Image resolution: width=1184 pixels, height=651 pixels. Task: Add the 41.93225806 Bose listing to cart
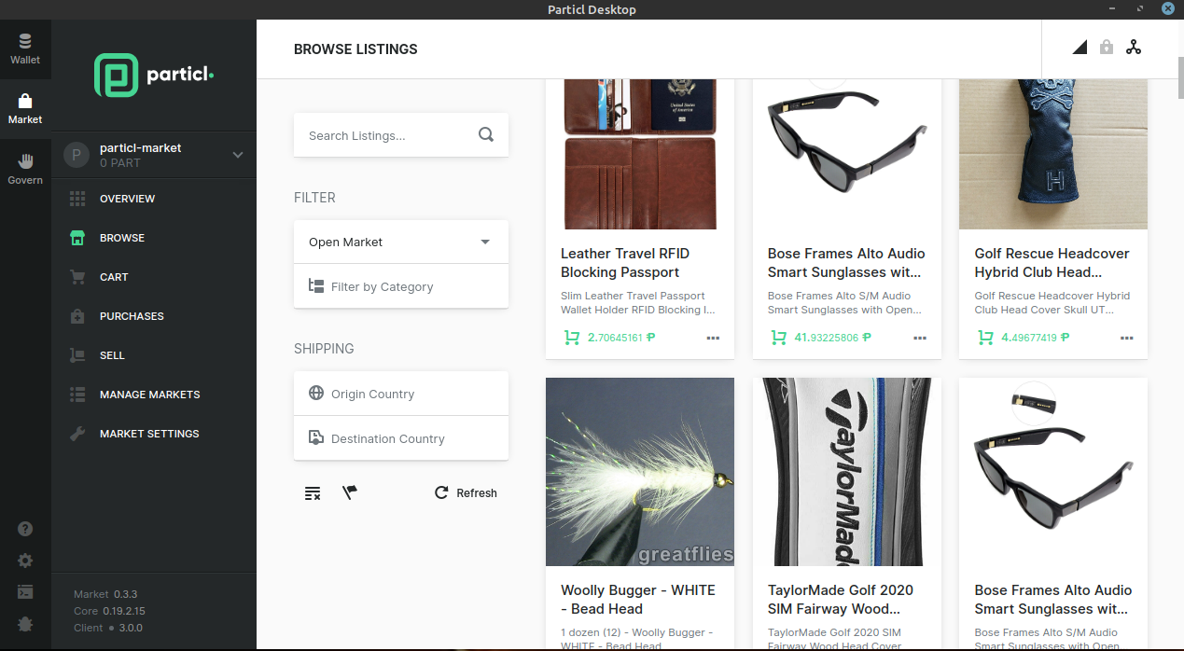coord(778,338)
